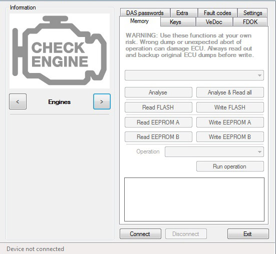Screen dimensions: 276x254
Task: Open the Keys tab
Action: click(x=178, y=22)
